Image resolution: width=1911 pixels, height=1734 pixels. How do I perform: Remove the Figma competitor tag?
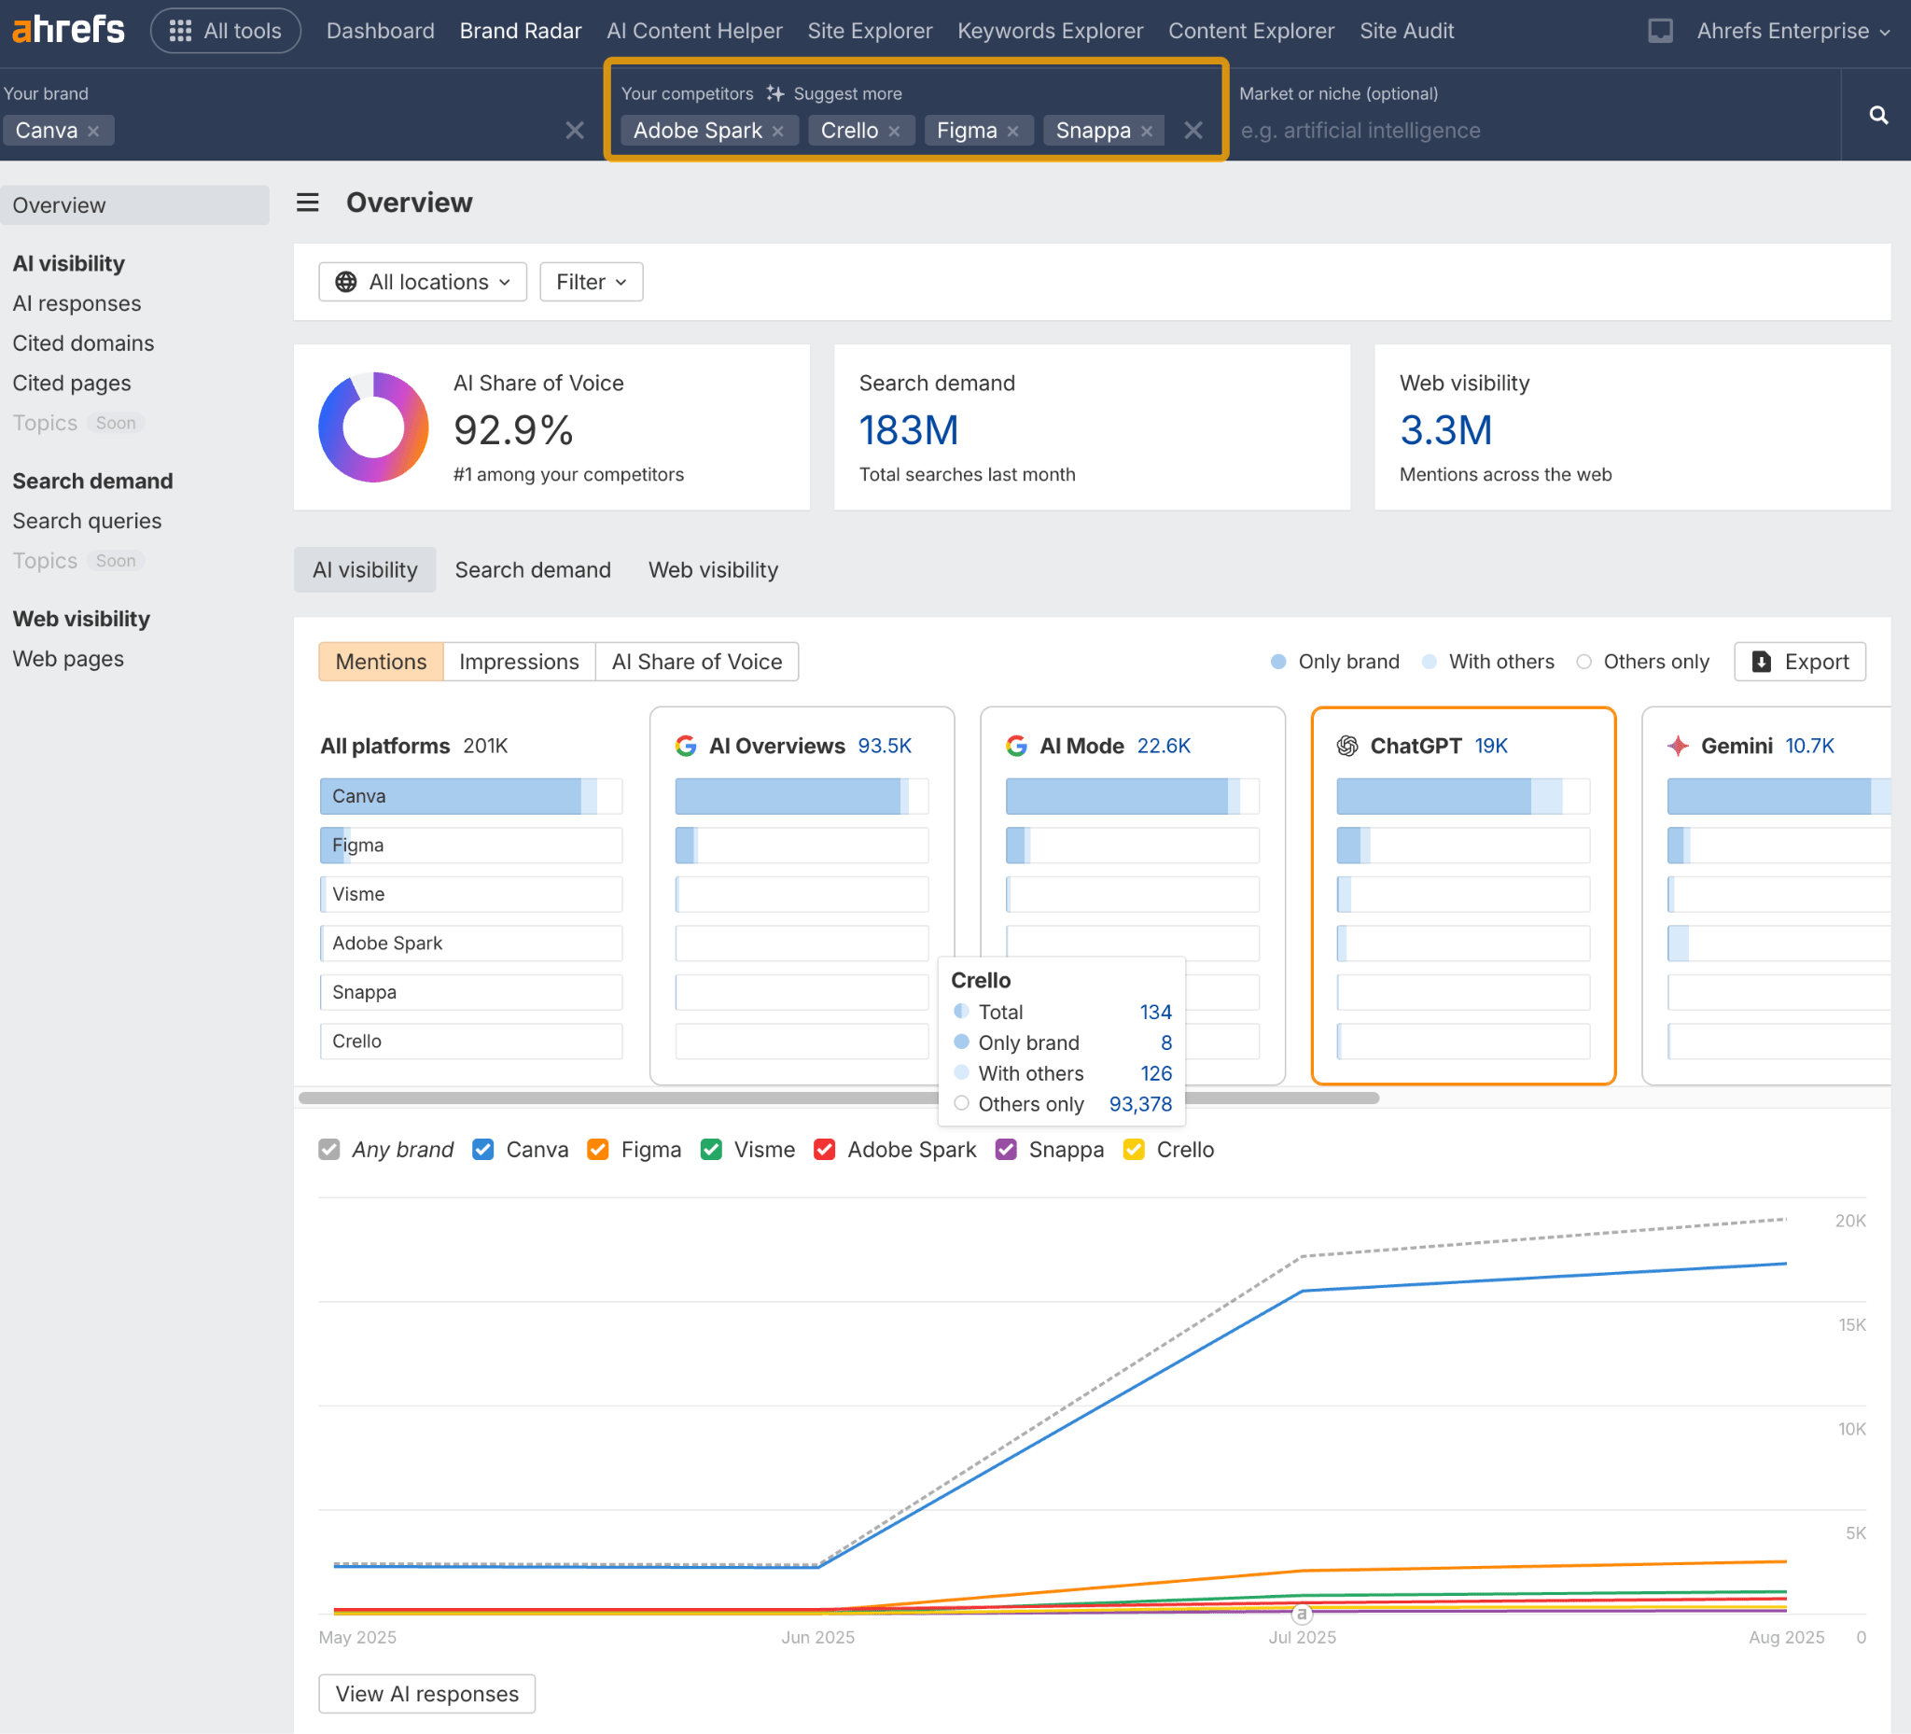(x=1013, y=131)
